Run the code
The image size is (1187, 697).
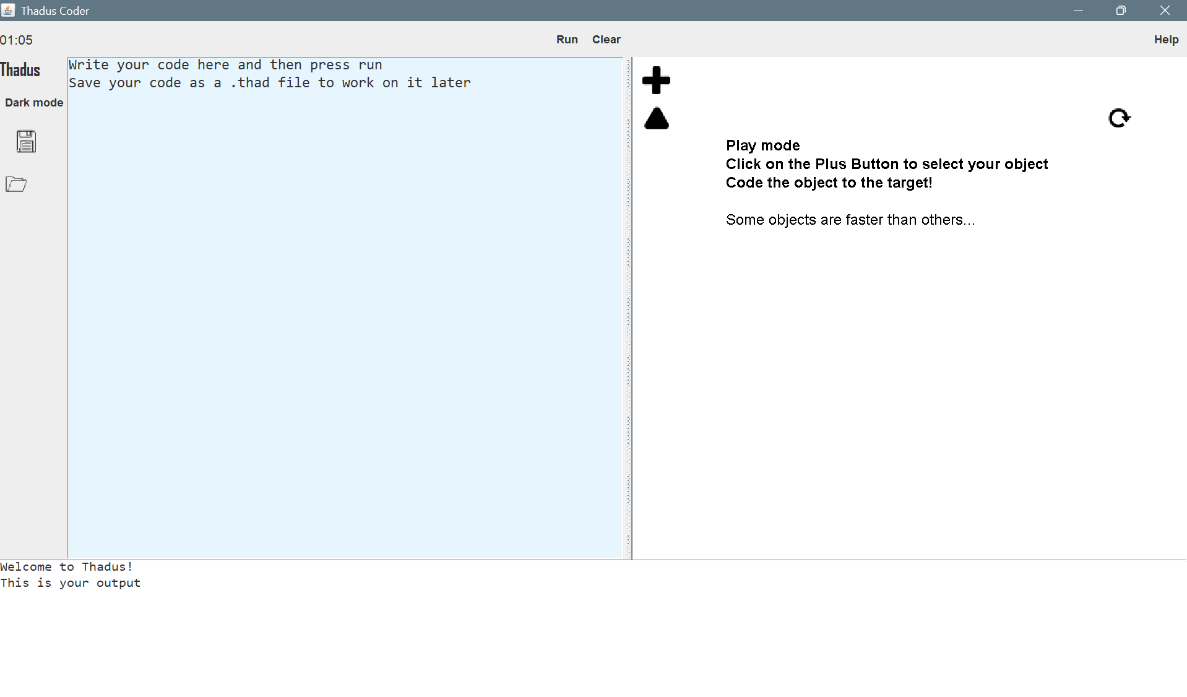566,40
